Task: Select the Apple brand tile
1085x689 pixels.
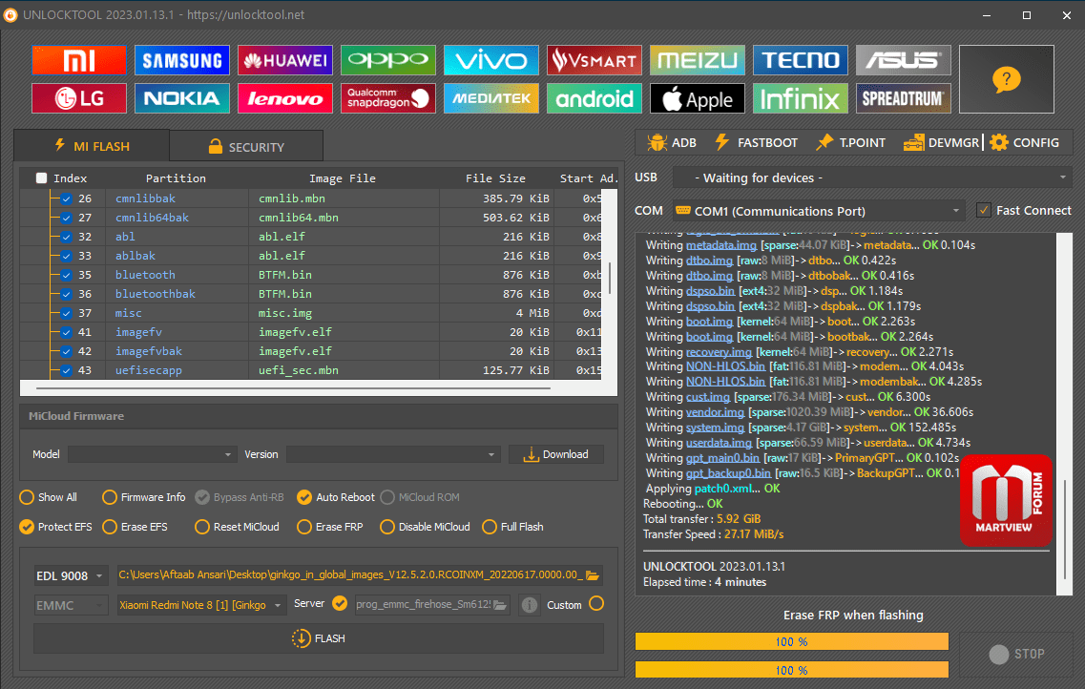Action: [698, 98]
